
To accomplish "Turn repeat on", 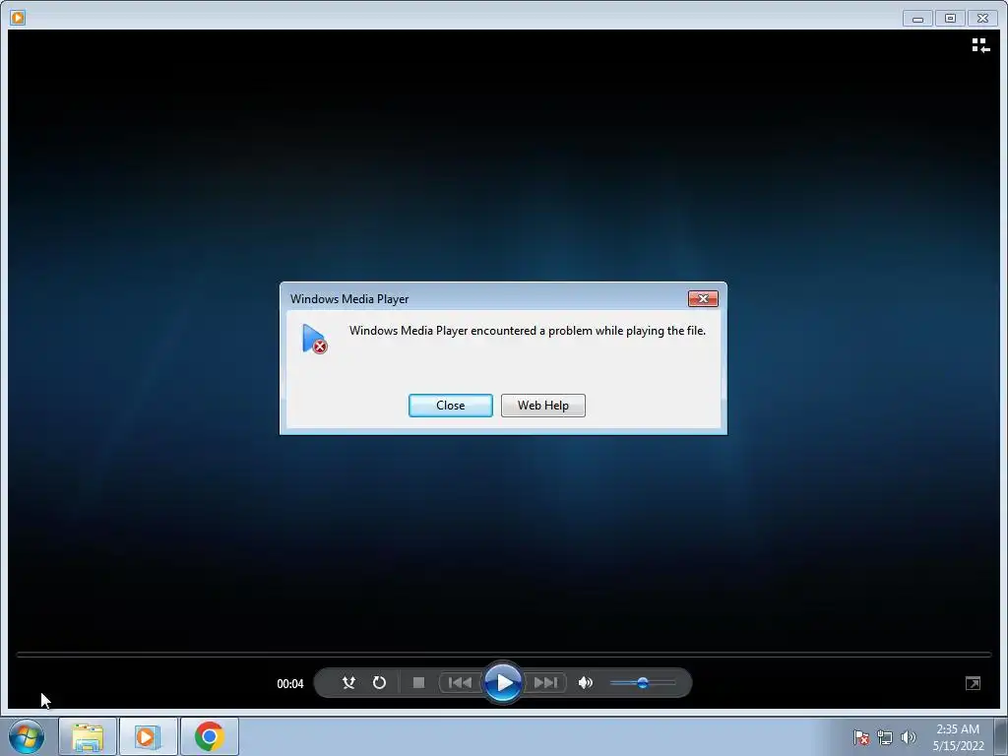I will [379, 683].
